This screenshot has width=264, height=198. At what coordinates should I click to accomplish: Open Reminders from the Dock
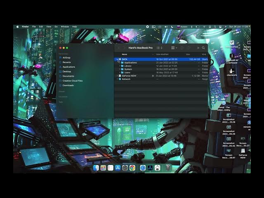pos(111,168)
